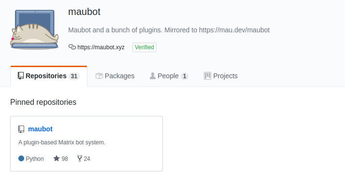Click the fork icon showing 24 forks

[x=80, y=158]
